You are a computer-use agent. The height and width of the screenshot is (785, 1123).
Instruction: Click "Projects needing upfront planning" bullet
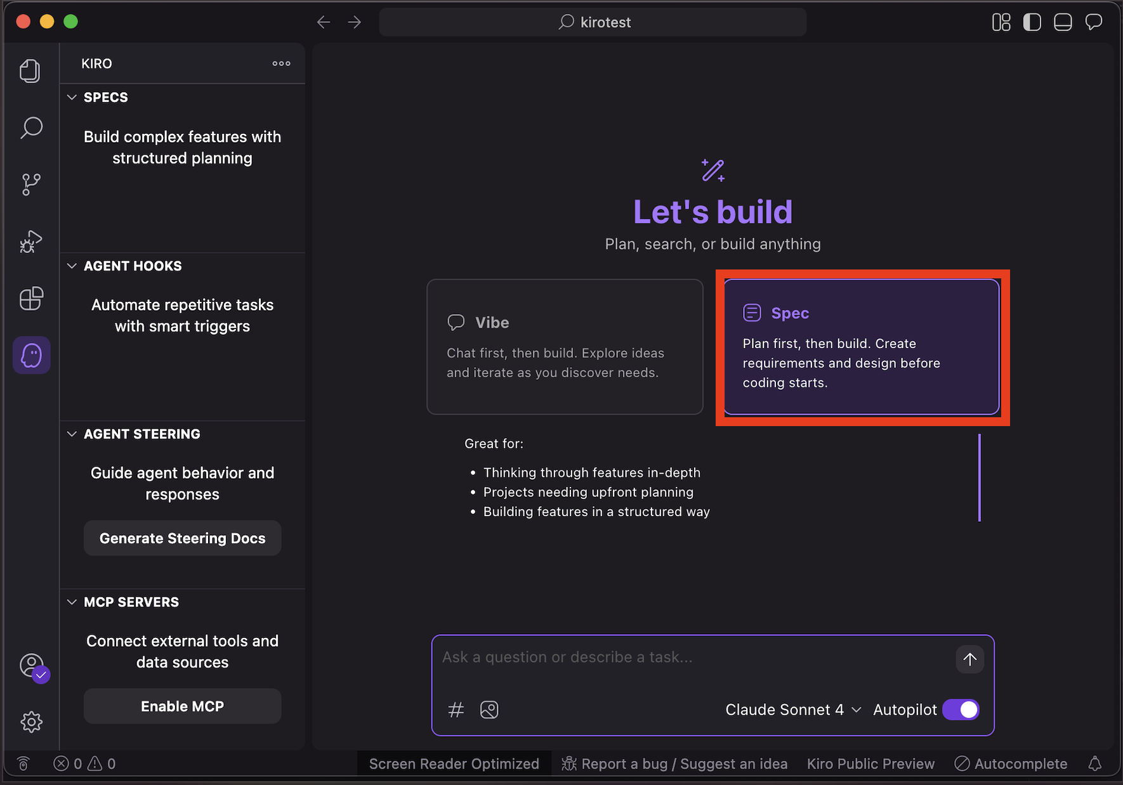[588, 492]
